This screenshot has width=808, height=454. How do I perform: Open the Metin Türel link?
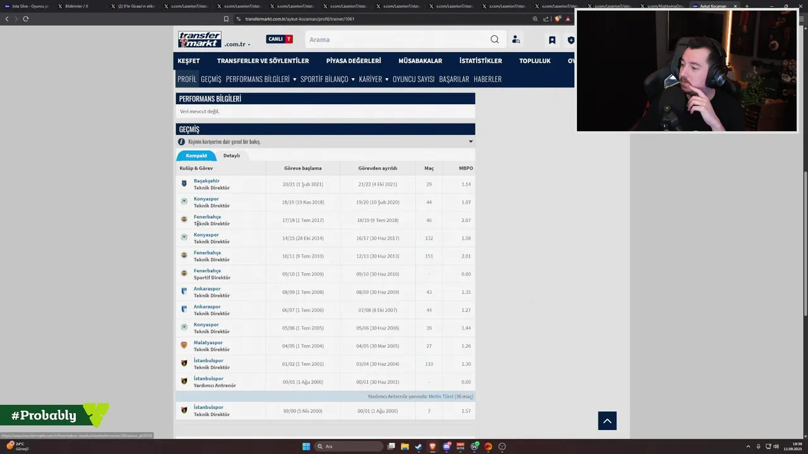[x=441, y=397]
